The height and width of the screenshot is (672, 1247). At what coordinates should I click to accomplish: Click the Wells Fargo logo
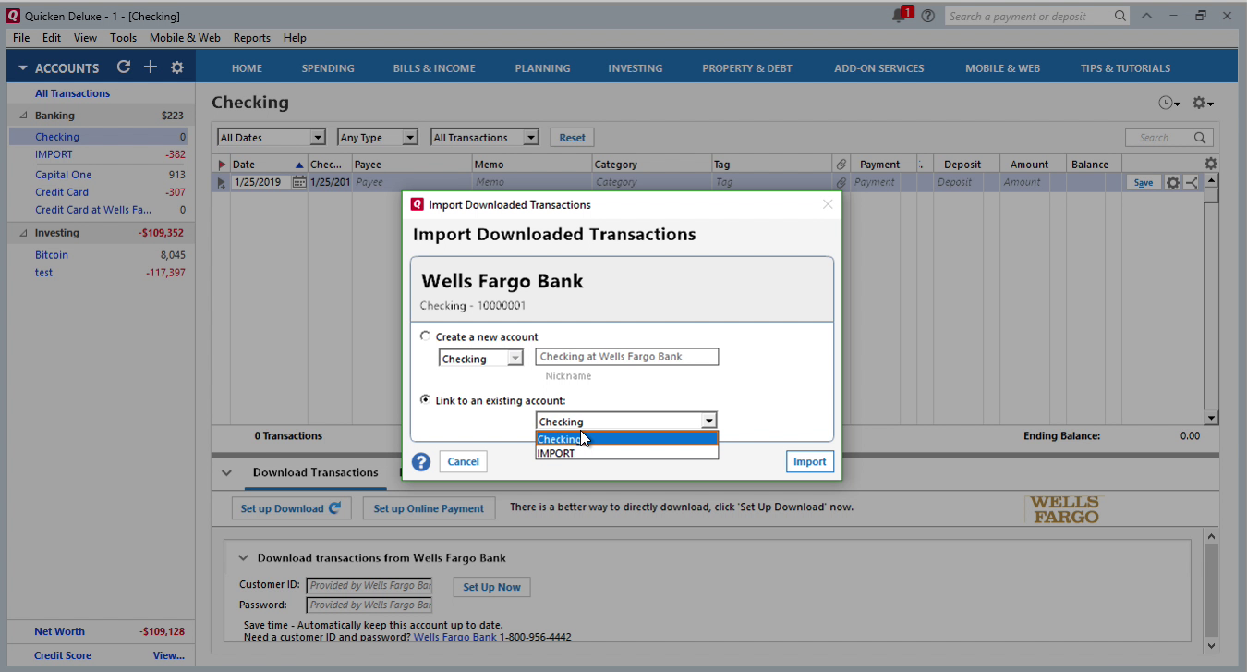1064,510
